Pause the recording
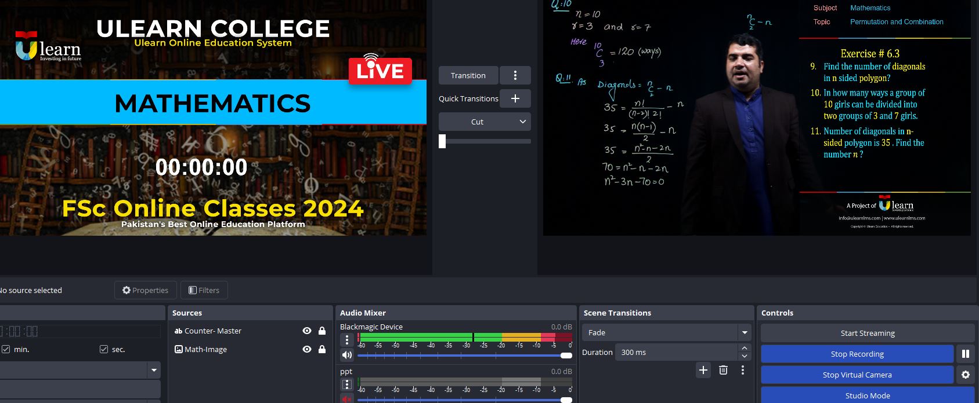Image resolution: width=979 pixels, height=403 pixels. (965, 354)
